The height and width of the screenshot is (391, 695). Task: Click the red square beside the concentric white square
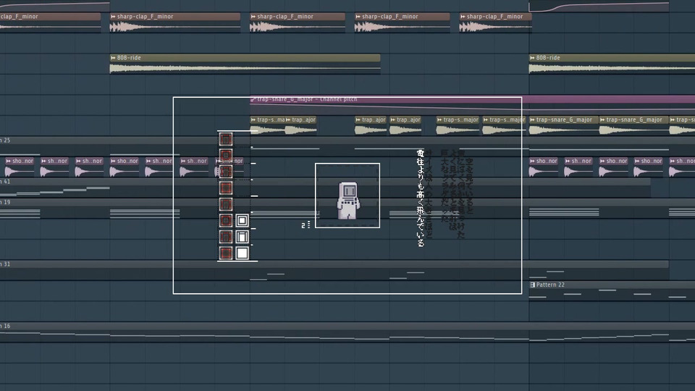coord(226,220)
